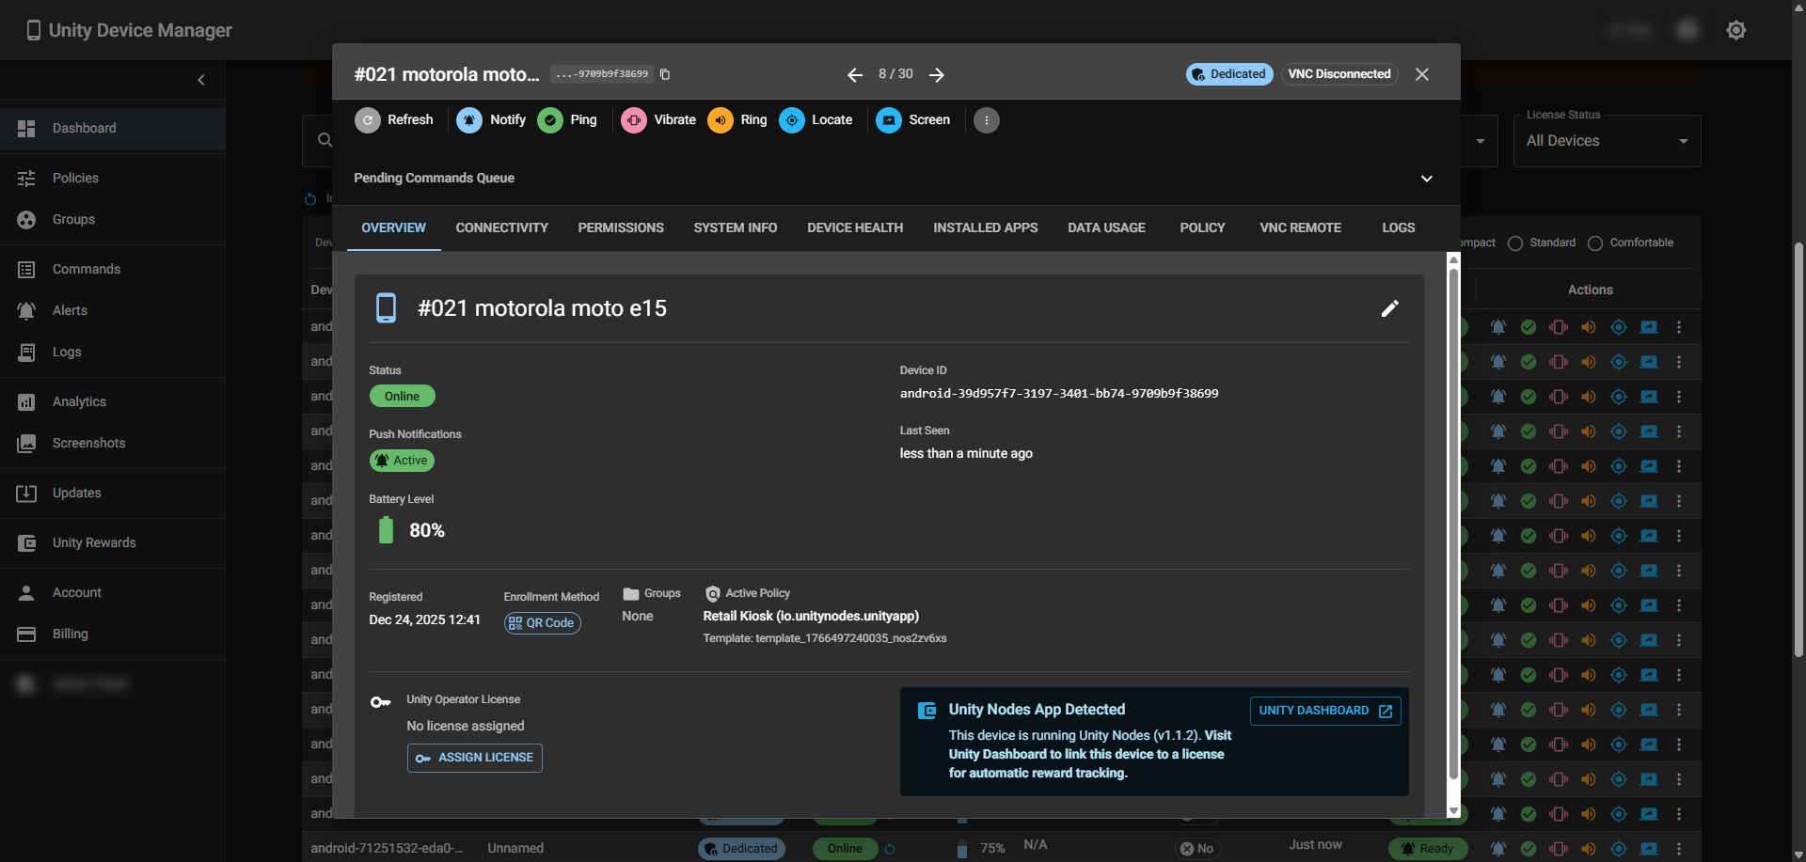Image resolution: width=1806 pixels, height=862 pixels.
Task: Open Alerts in the sidebar
Action: [x=113, y=310]
